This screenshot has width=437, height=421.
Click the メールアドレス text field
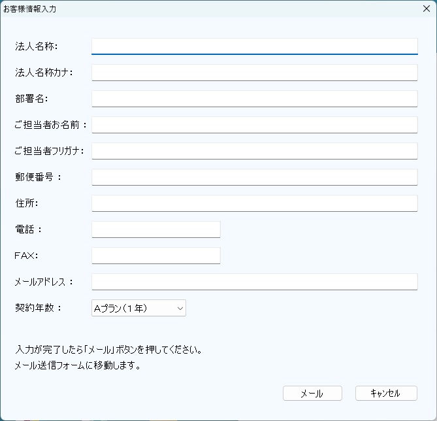pos(254,282)
